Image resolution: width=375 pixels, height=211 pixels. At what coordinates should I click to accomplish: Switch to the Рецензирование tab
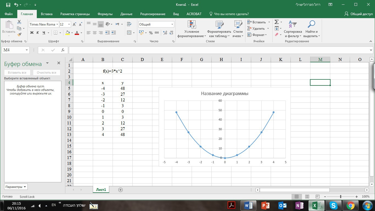tap(153, 14)
